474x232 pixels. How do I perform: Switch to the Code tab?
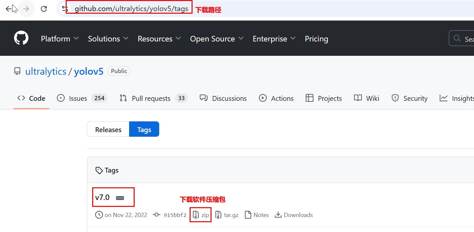click(x=31, y=98)
